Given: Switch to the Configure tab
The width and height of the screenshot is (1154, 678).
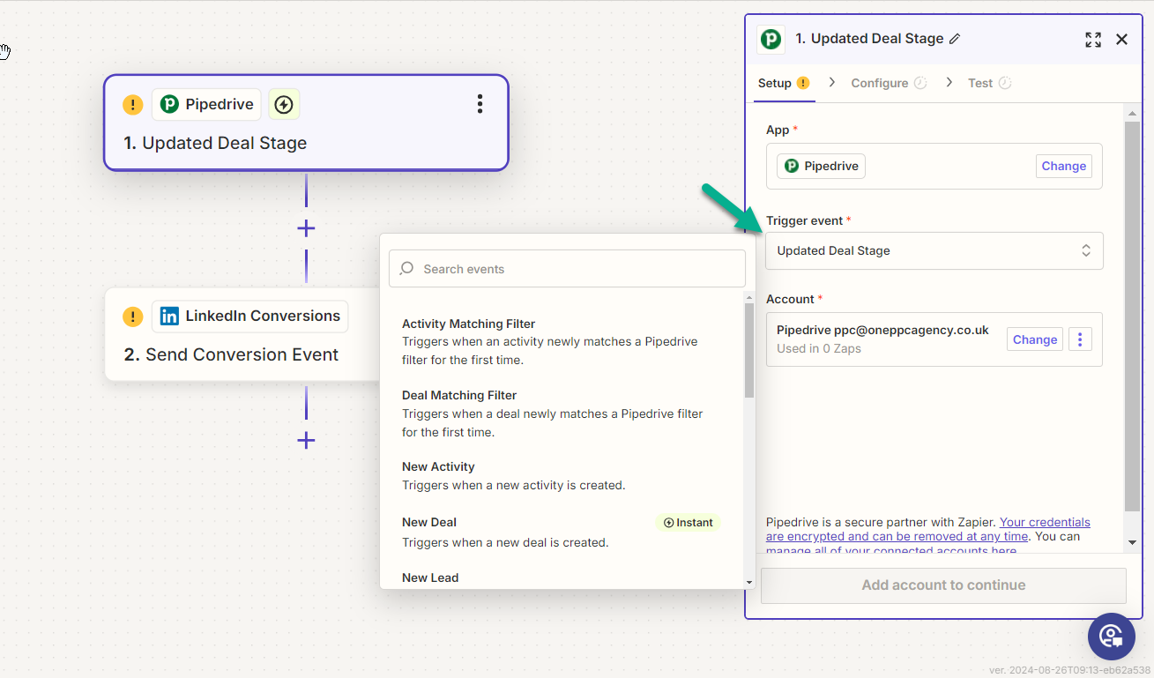Looking at the screenshot, I should [x=889, y=83].
